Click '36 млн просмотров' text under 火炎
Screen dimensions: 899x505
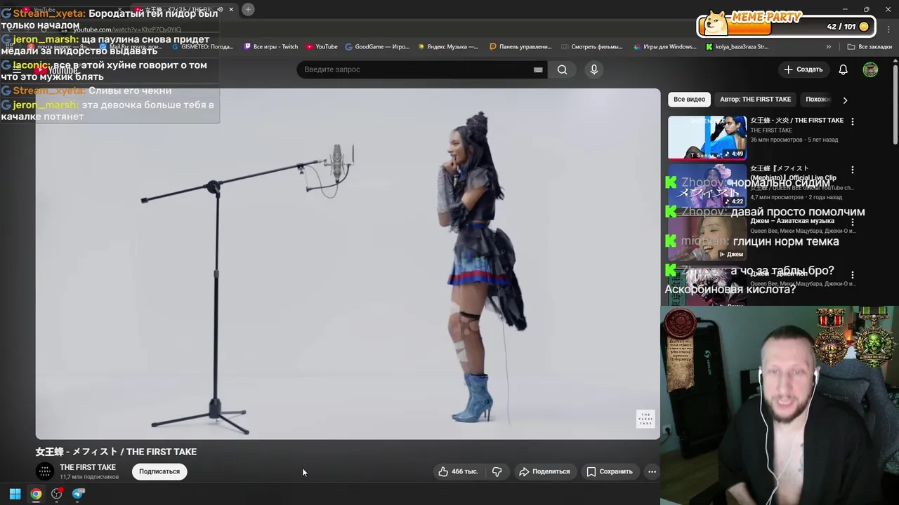(x=776, y=140)
